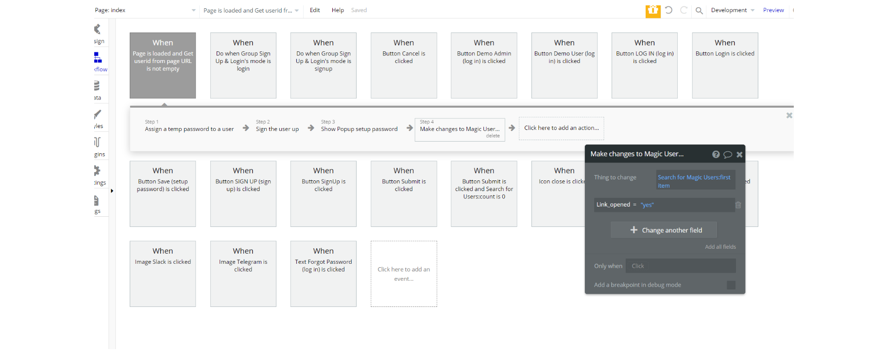Select the Workflow tab icon
Viewport: 889px width, 353px height.
[x=98, y=58]
